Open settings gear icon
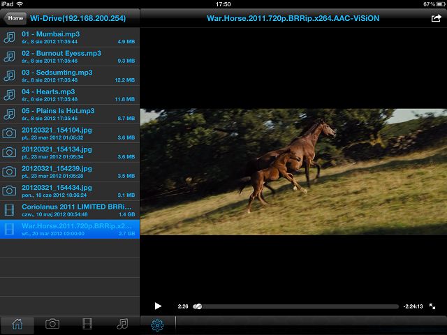Screen dimensions: 447x335 point(157,325)
